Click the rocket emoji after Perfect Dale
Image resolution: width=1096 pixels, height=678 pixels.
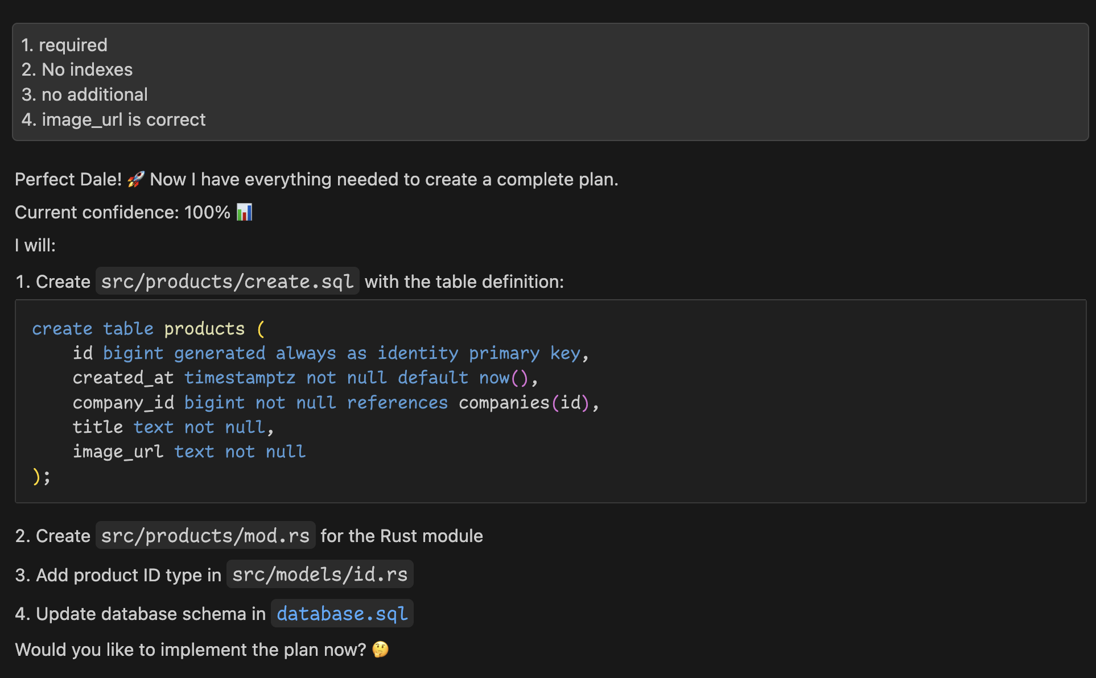[x=136, y=180]
